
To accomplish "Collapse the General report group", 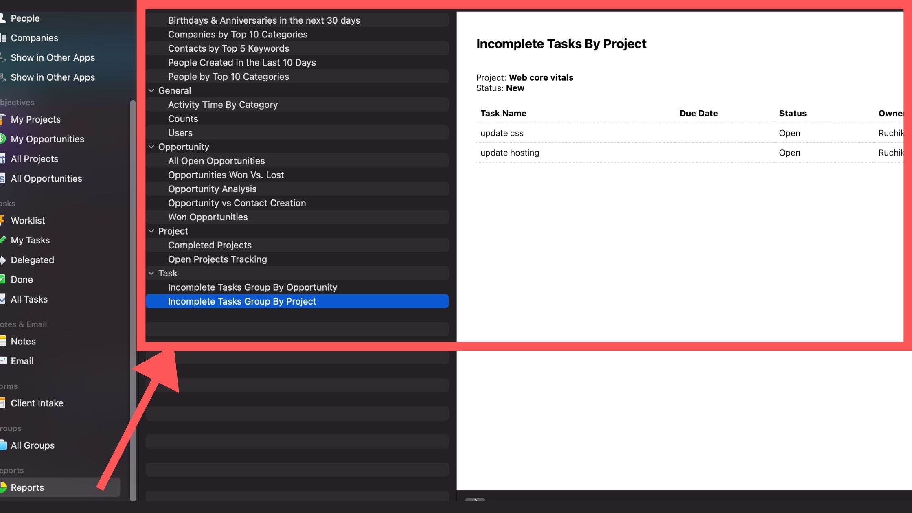I will 151,91.
